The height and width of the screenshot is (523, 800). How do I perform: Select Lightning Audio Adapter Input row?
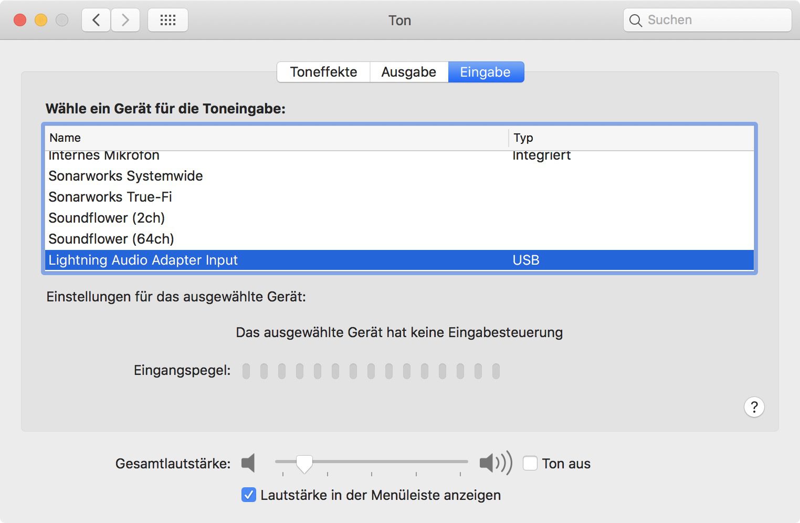pyautogui.click(x=143, y=260)
